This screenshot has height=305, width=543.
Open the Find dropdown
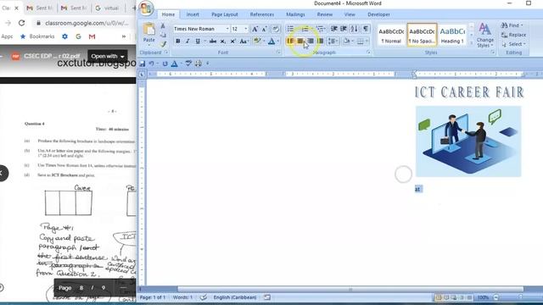(512, 25)
